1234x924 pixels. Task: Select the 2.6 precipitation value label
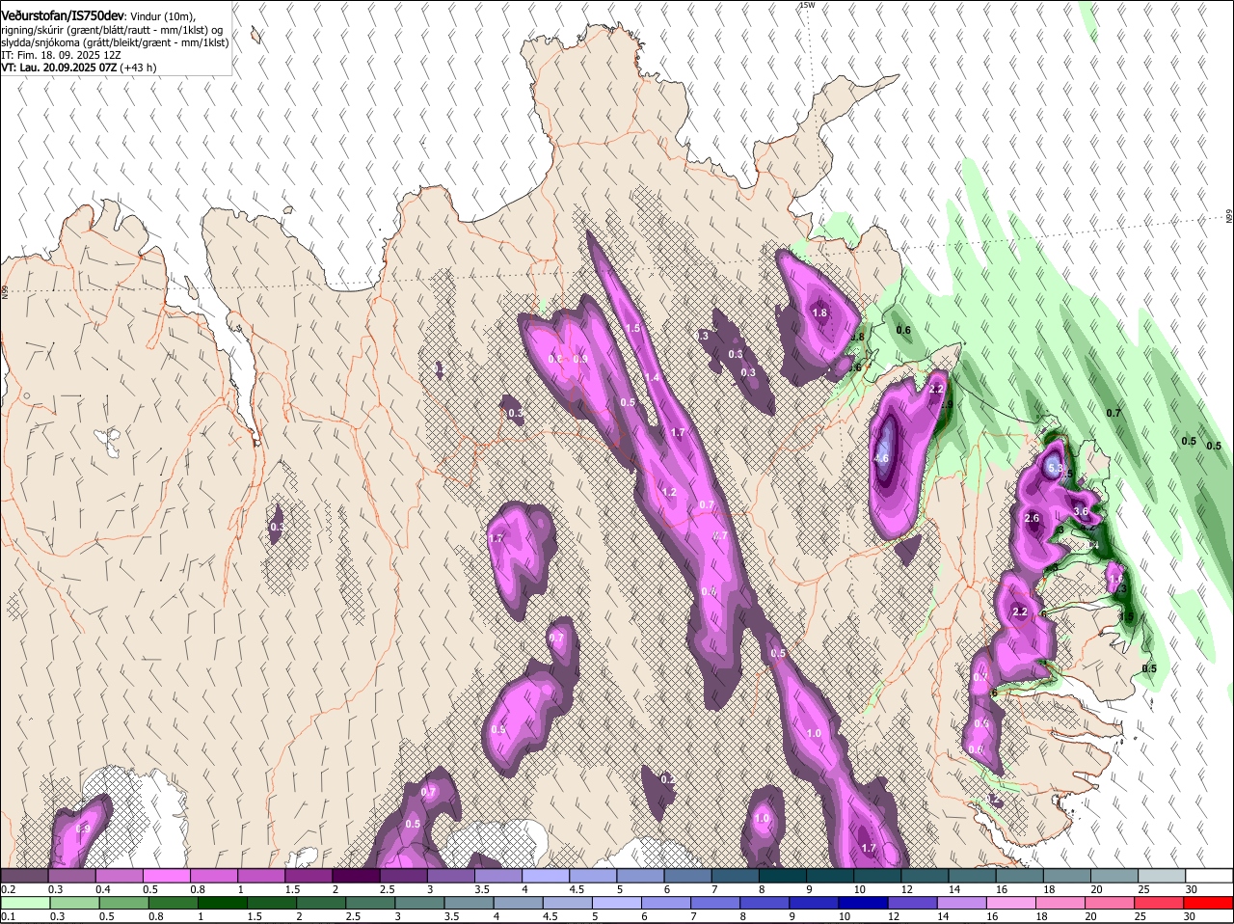[x=1032, y=518]
